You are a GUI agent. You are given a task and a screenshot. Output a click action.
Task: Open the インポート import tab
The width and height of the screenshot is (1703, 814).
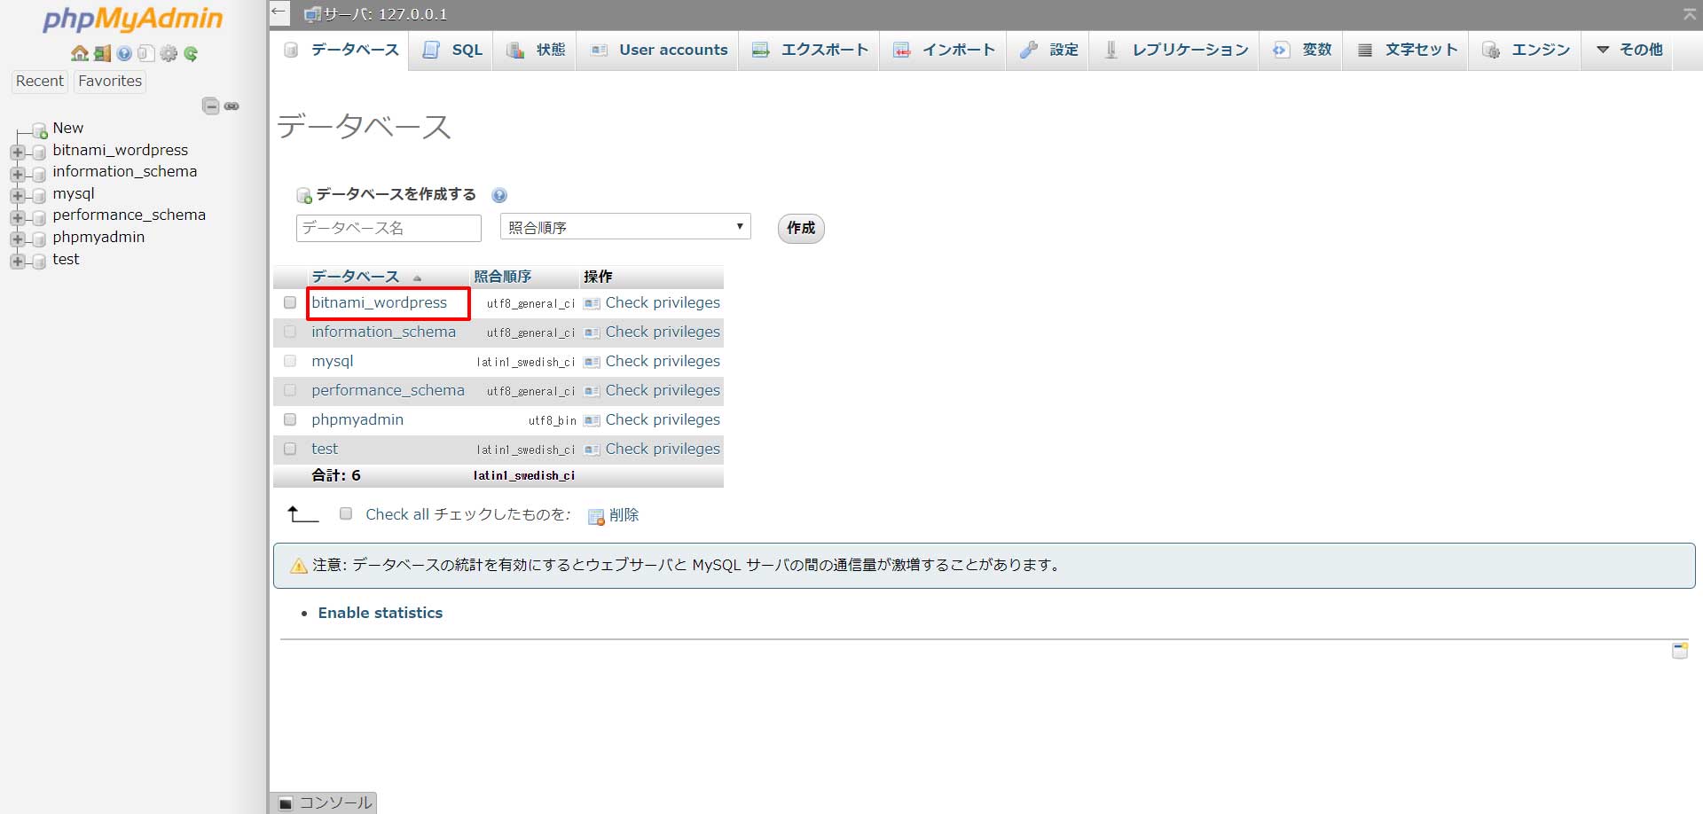tap(944, 50)
